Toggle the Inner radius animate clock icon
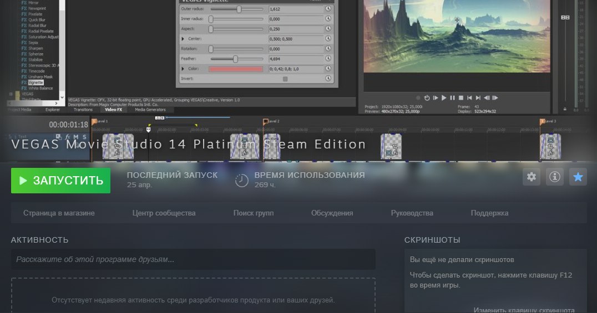The width and height of the screenshot is (597, 313). tap(328, 19)
